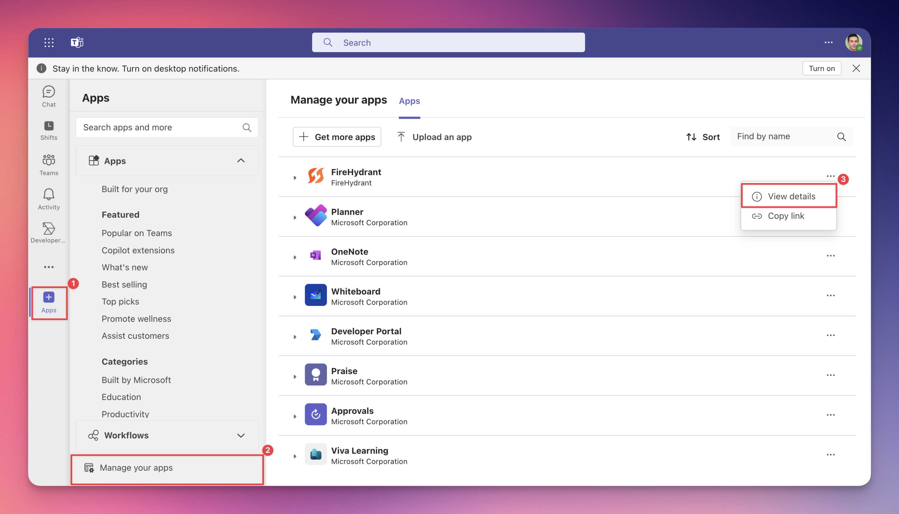This screenshot has height=514, width=899.
Task: Click the search magnifier in apps search box
Action: 247,127
